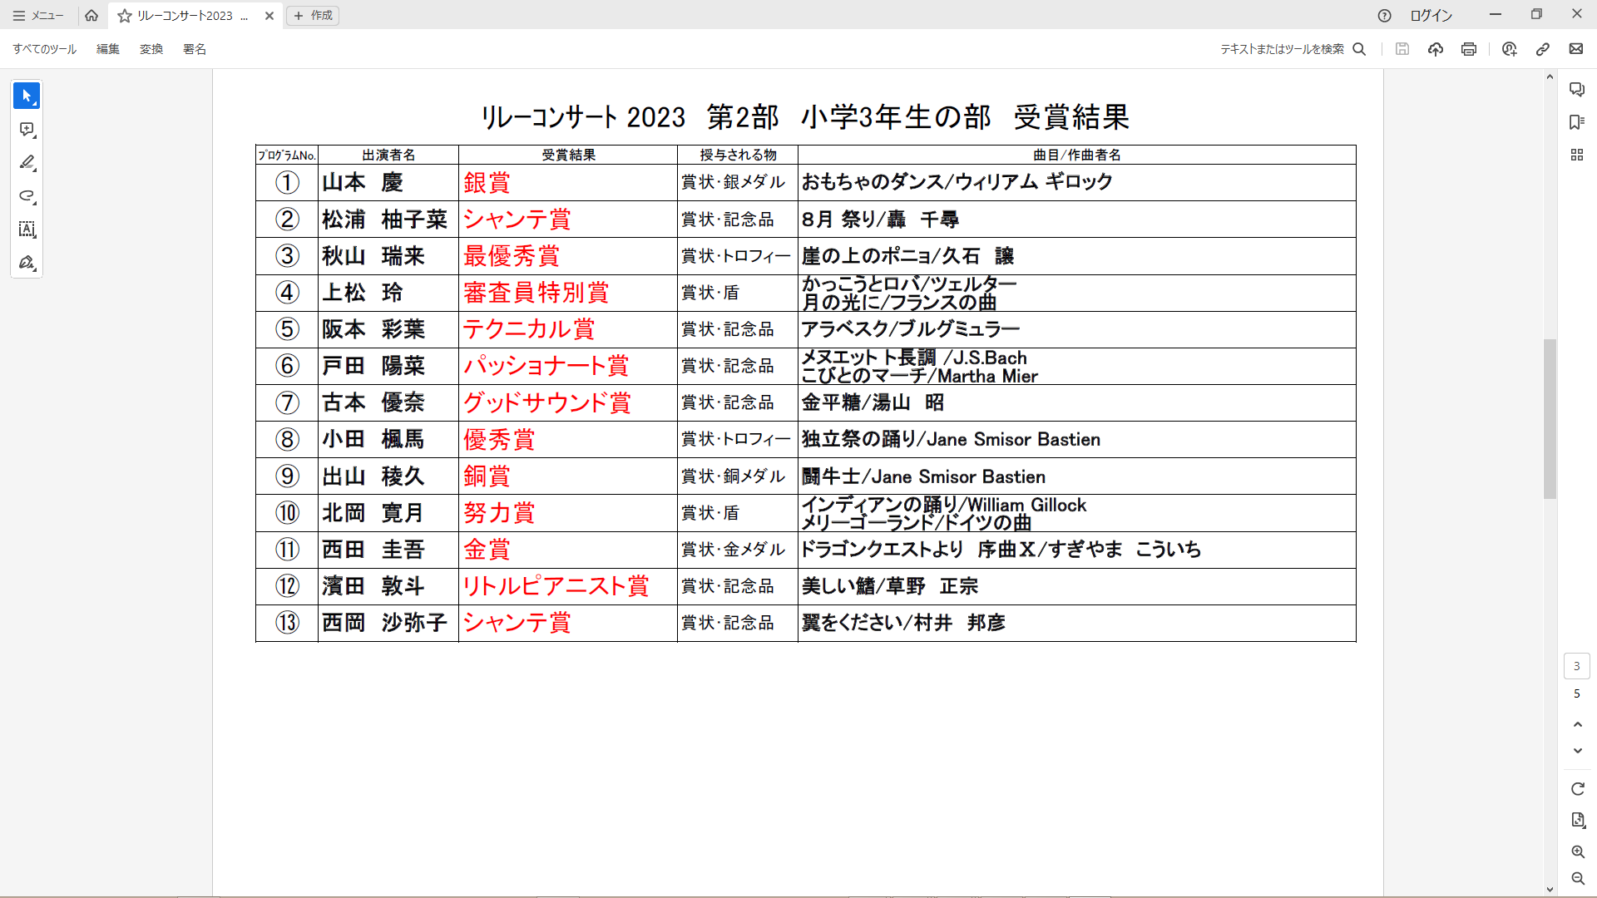This screenshot has height=898, width=1597.
Task: Send the file by email
Action: (x=1576, y=49)
